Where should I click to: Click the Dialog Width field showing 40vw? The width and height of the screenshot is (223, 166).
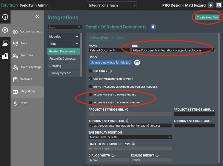point(109,160)
